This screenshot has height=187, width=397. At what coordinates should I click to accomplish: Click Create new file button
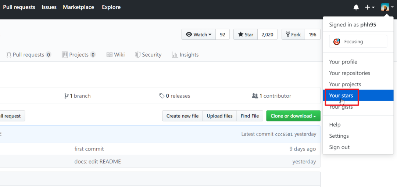(182, 116)
